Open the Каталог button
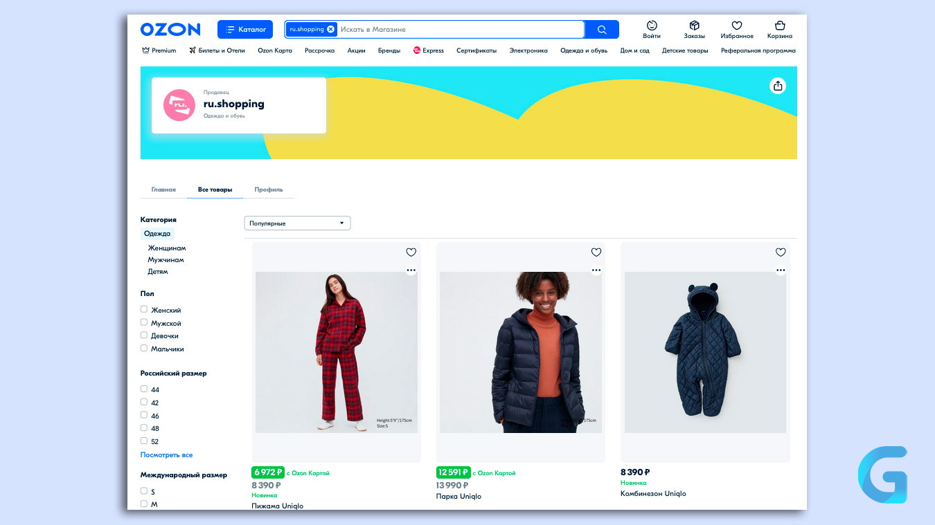This screenshot has width=935, height=525. (245, 30)
